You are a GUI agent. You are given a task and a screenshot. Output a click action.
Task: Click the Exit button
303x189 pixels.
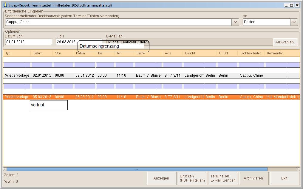click(x=285, y=178)
